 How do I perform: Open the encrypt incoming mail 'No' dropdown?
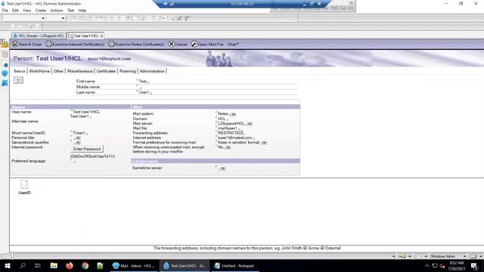point(228,147)
